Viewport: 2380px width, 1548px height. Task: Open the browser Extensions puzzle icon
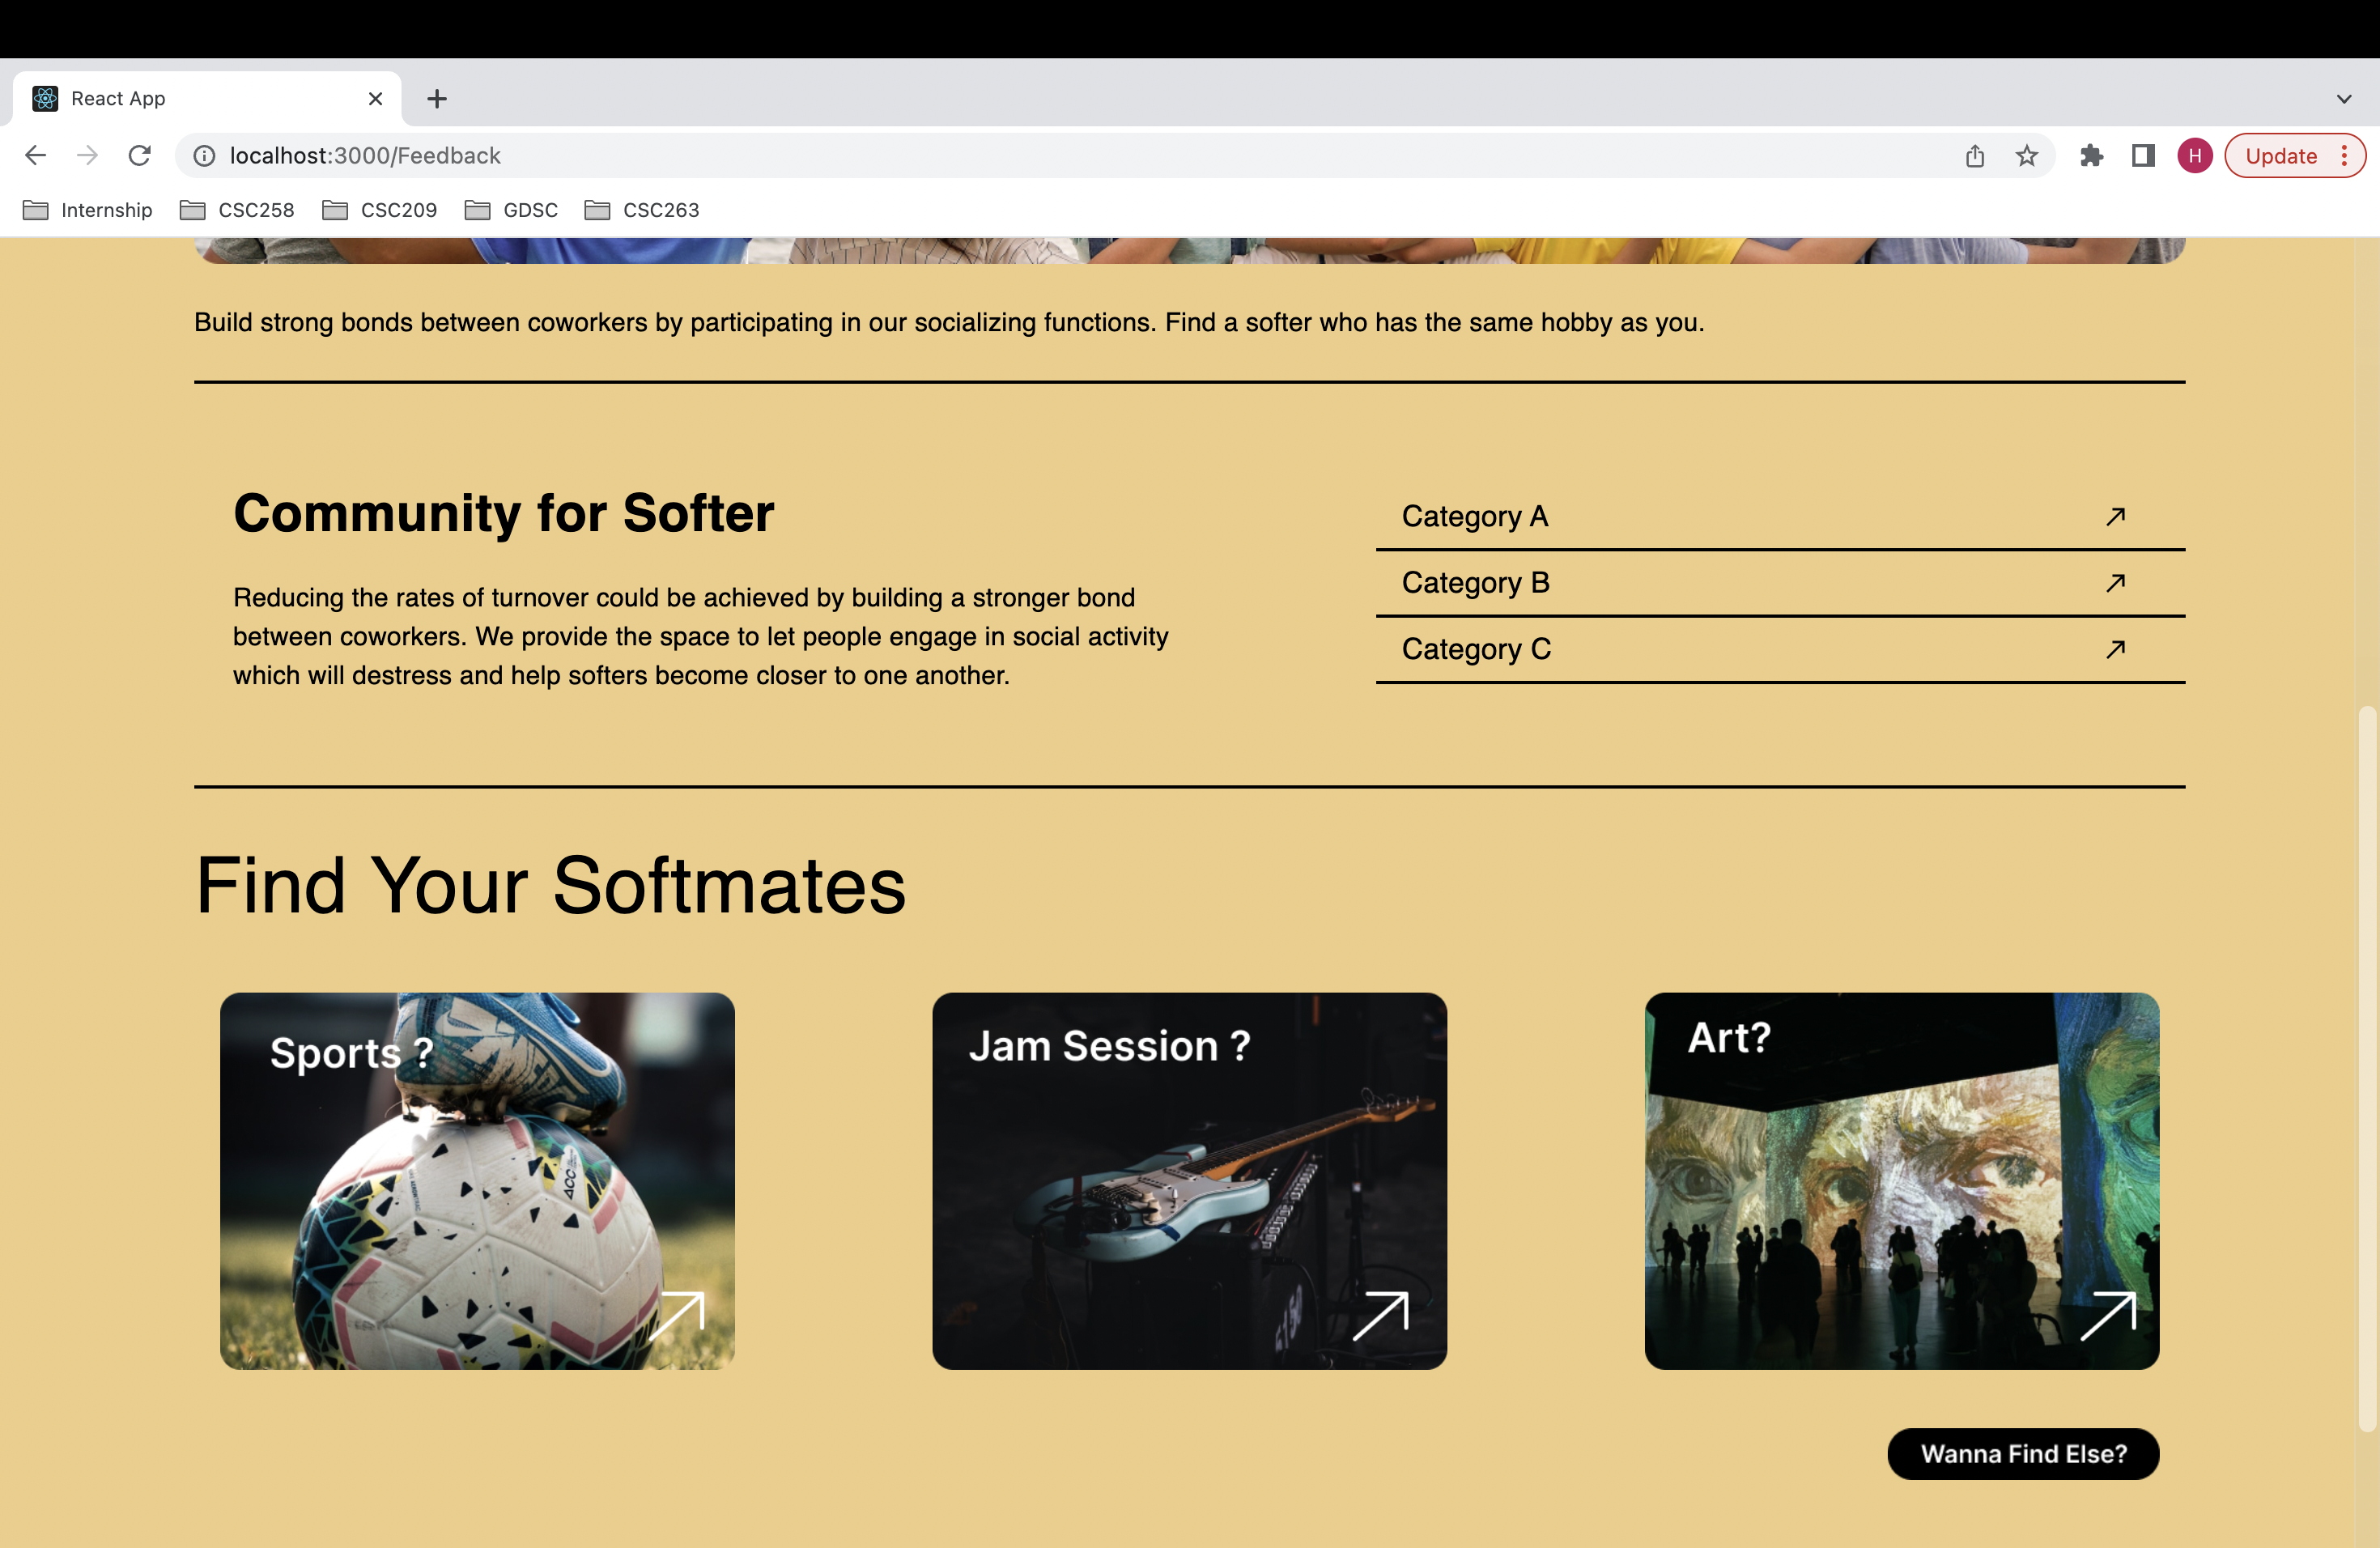pos(2090,156)
